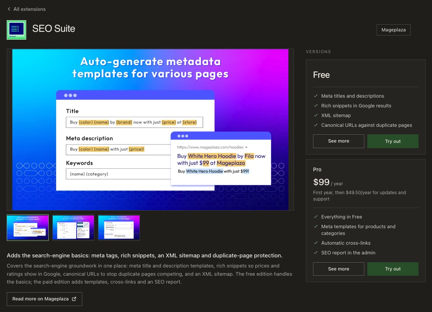The height and width of the screenshot is (312, 432).
Task: Click 'Meta titles and descriptions' feature text
Action: point(353,96)
